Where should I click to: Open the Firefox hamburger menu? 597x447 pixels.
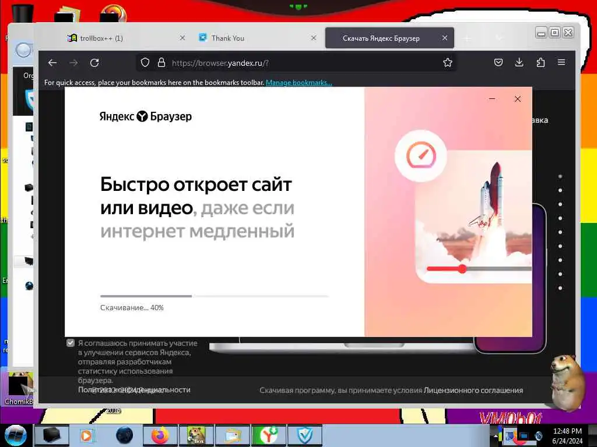561,62
